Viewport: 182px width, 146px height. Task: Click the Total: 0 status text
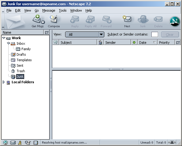click(161, 143)
